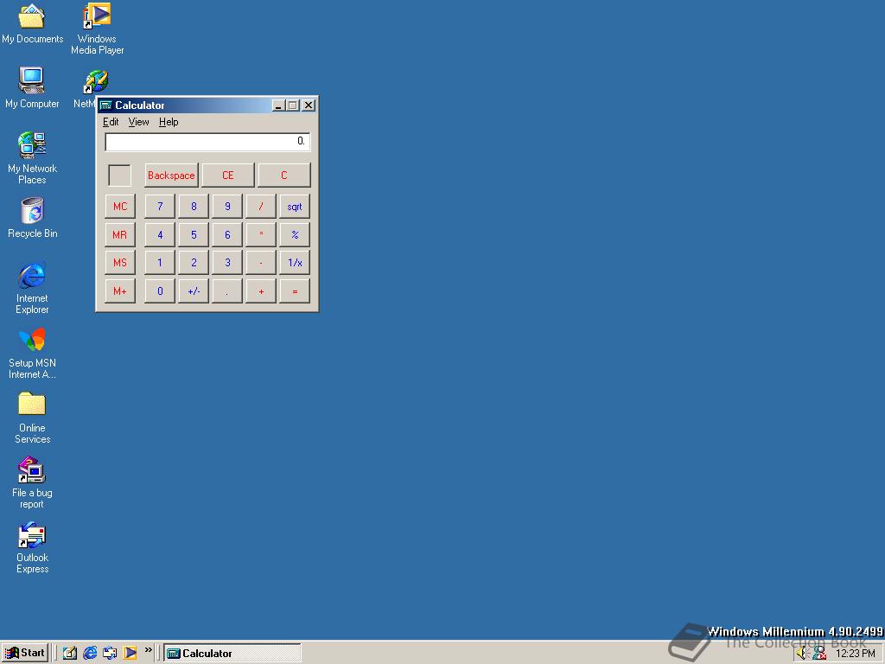Select the Outlook Express desktop icon

click(32, 547)
